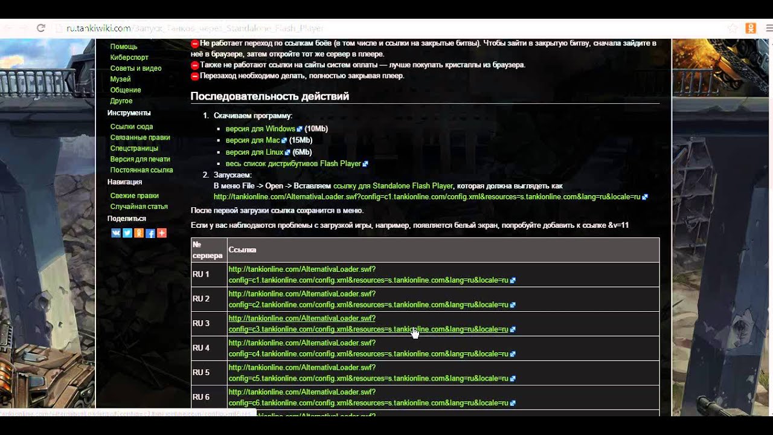Click the Поделиться sidebar heading
The width and height of the screenshot is (773, 435).
click(x=127, y=219)
